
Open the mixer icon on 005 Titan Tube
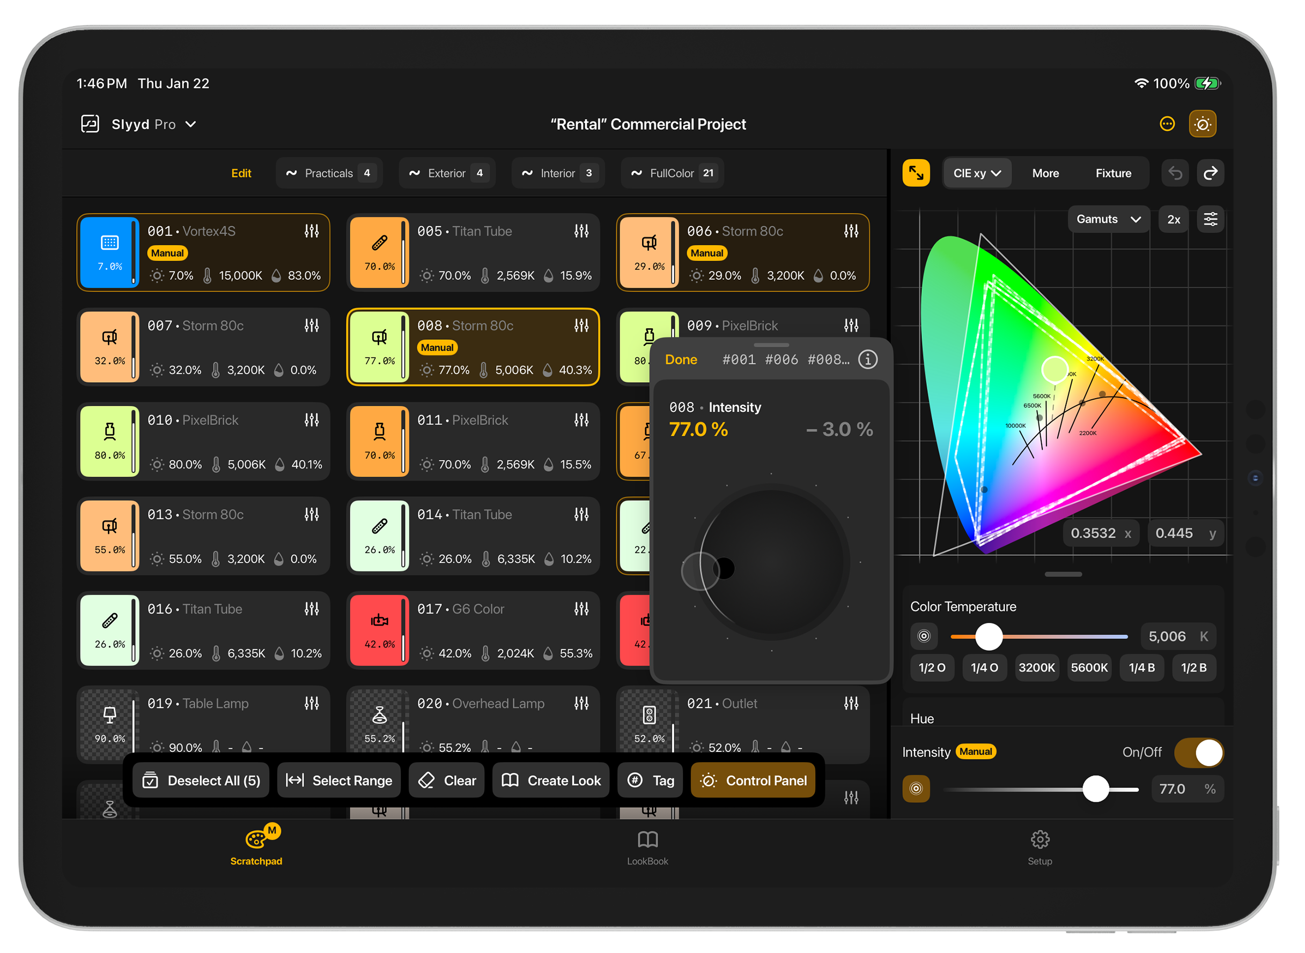[581, 232]
